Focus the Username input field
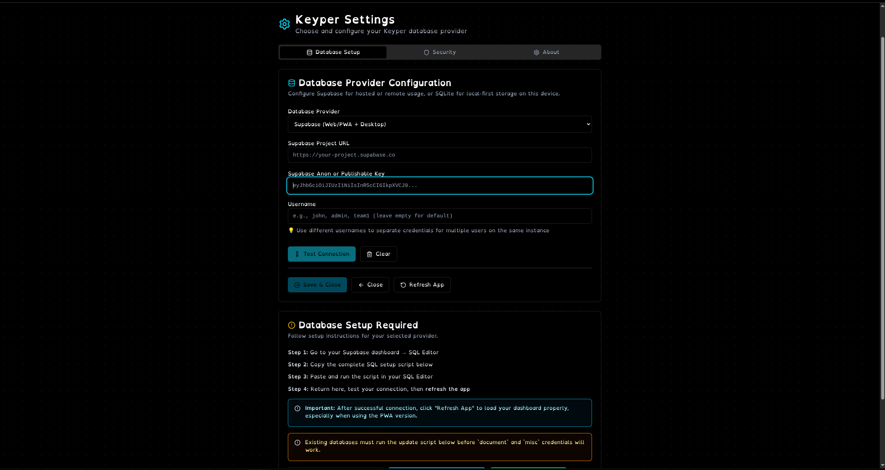The width and height of the screenshot is (885, 470). [440, 216]
